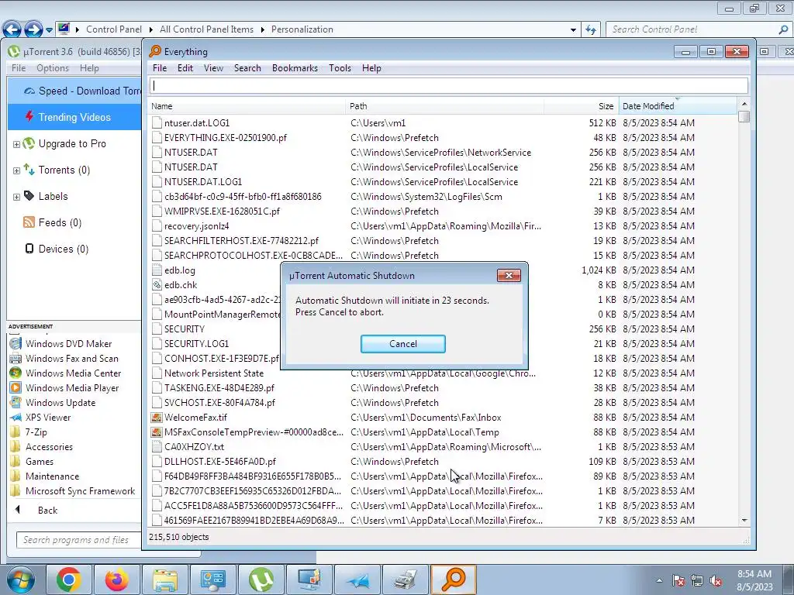Viewport: 794px width, 595px height.
Task: Sort results by the Size column
Action: point(581,106)
